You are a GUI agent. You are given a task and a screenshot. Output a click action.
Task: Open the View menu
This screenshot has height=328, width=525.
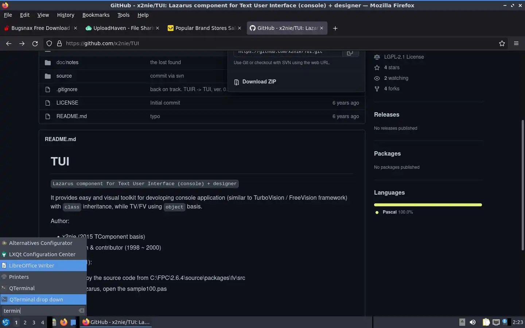click(x=43, y=15)
